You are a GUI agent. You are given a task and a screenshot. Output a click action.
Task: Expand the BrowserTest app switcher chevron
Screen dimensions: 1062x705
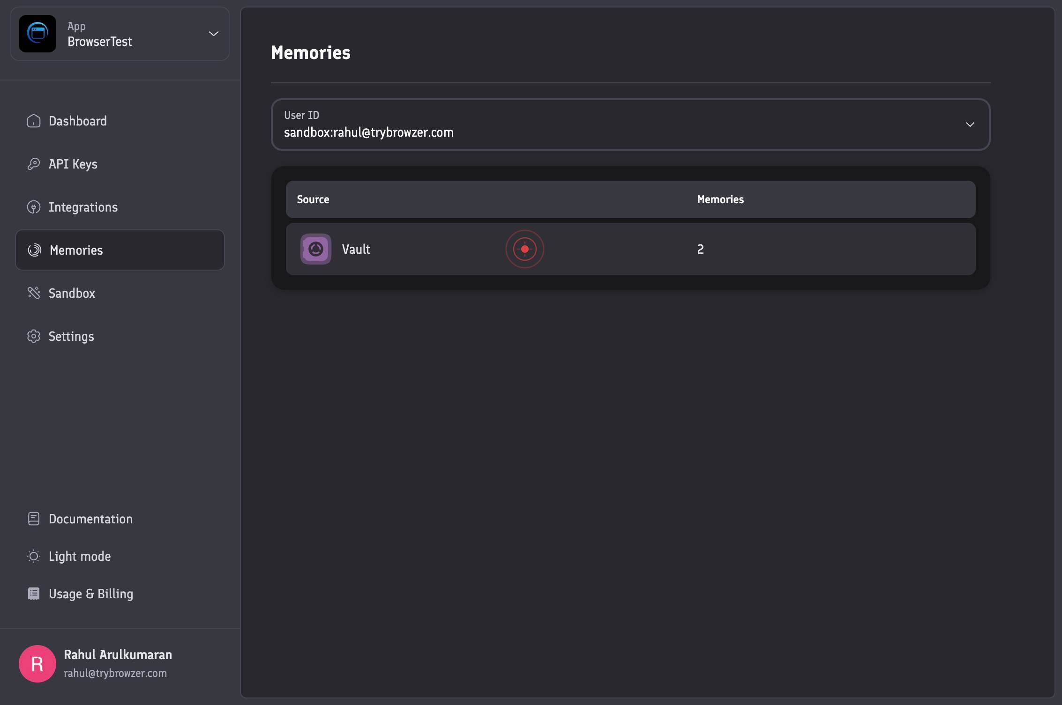[214, 34]
